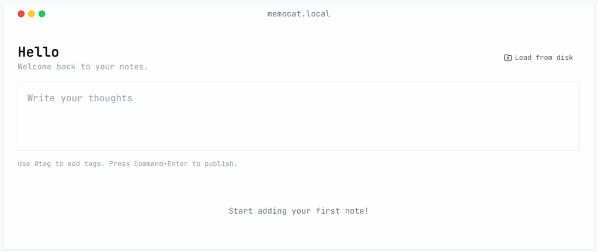Open the Load from disk button
Image resolution: width=598 pixels, height=252 pixels.
(x=538, y=58)
